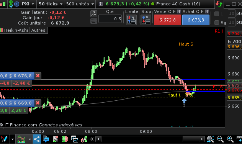
Task: Open the 500 unités dropdown
Action: (x=80, y=4)
